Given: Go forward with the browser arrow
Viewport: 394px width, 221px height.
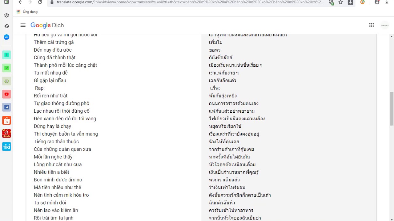Looking at the screenshot, I should point(30,2).
